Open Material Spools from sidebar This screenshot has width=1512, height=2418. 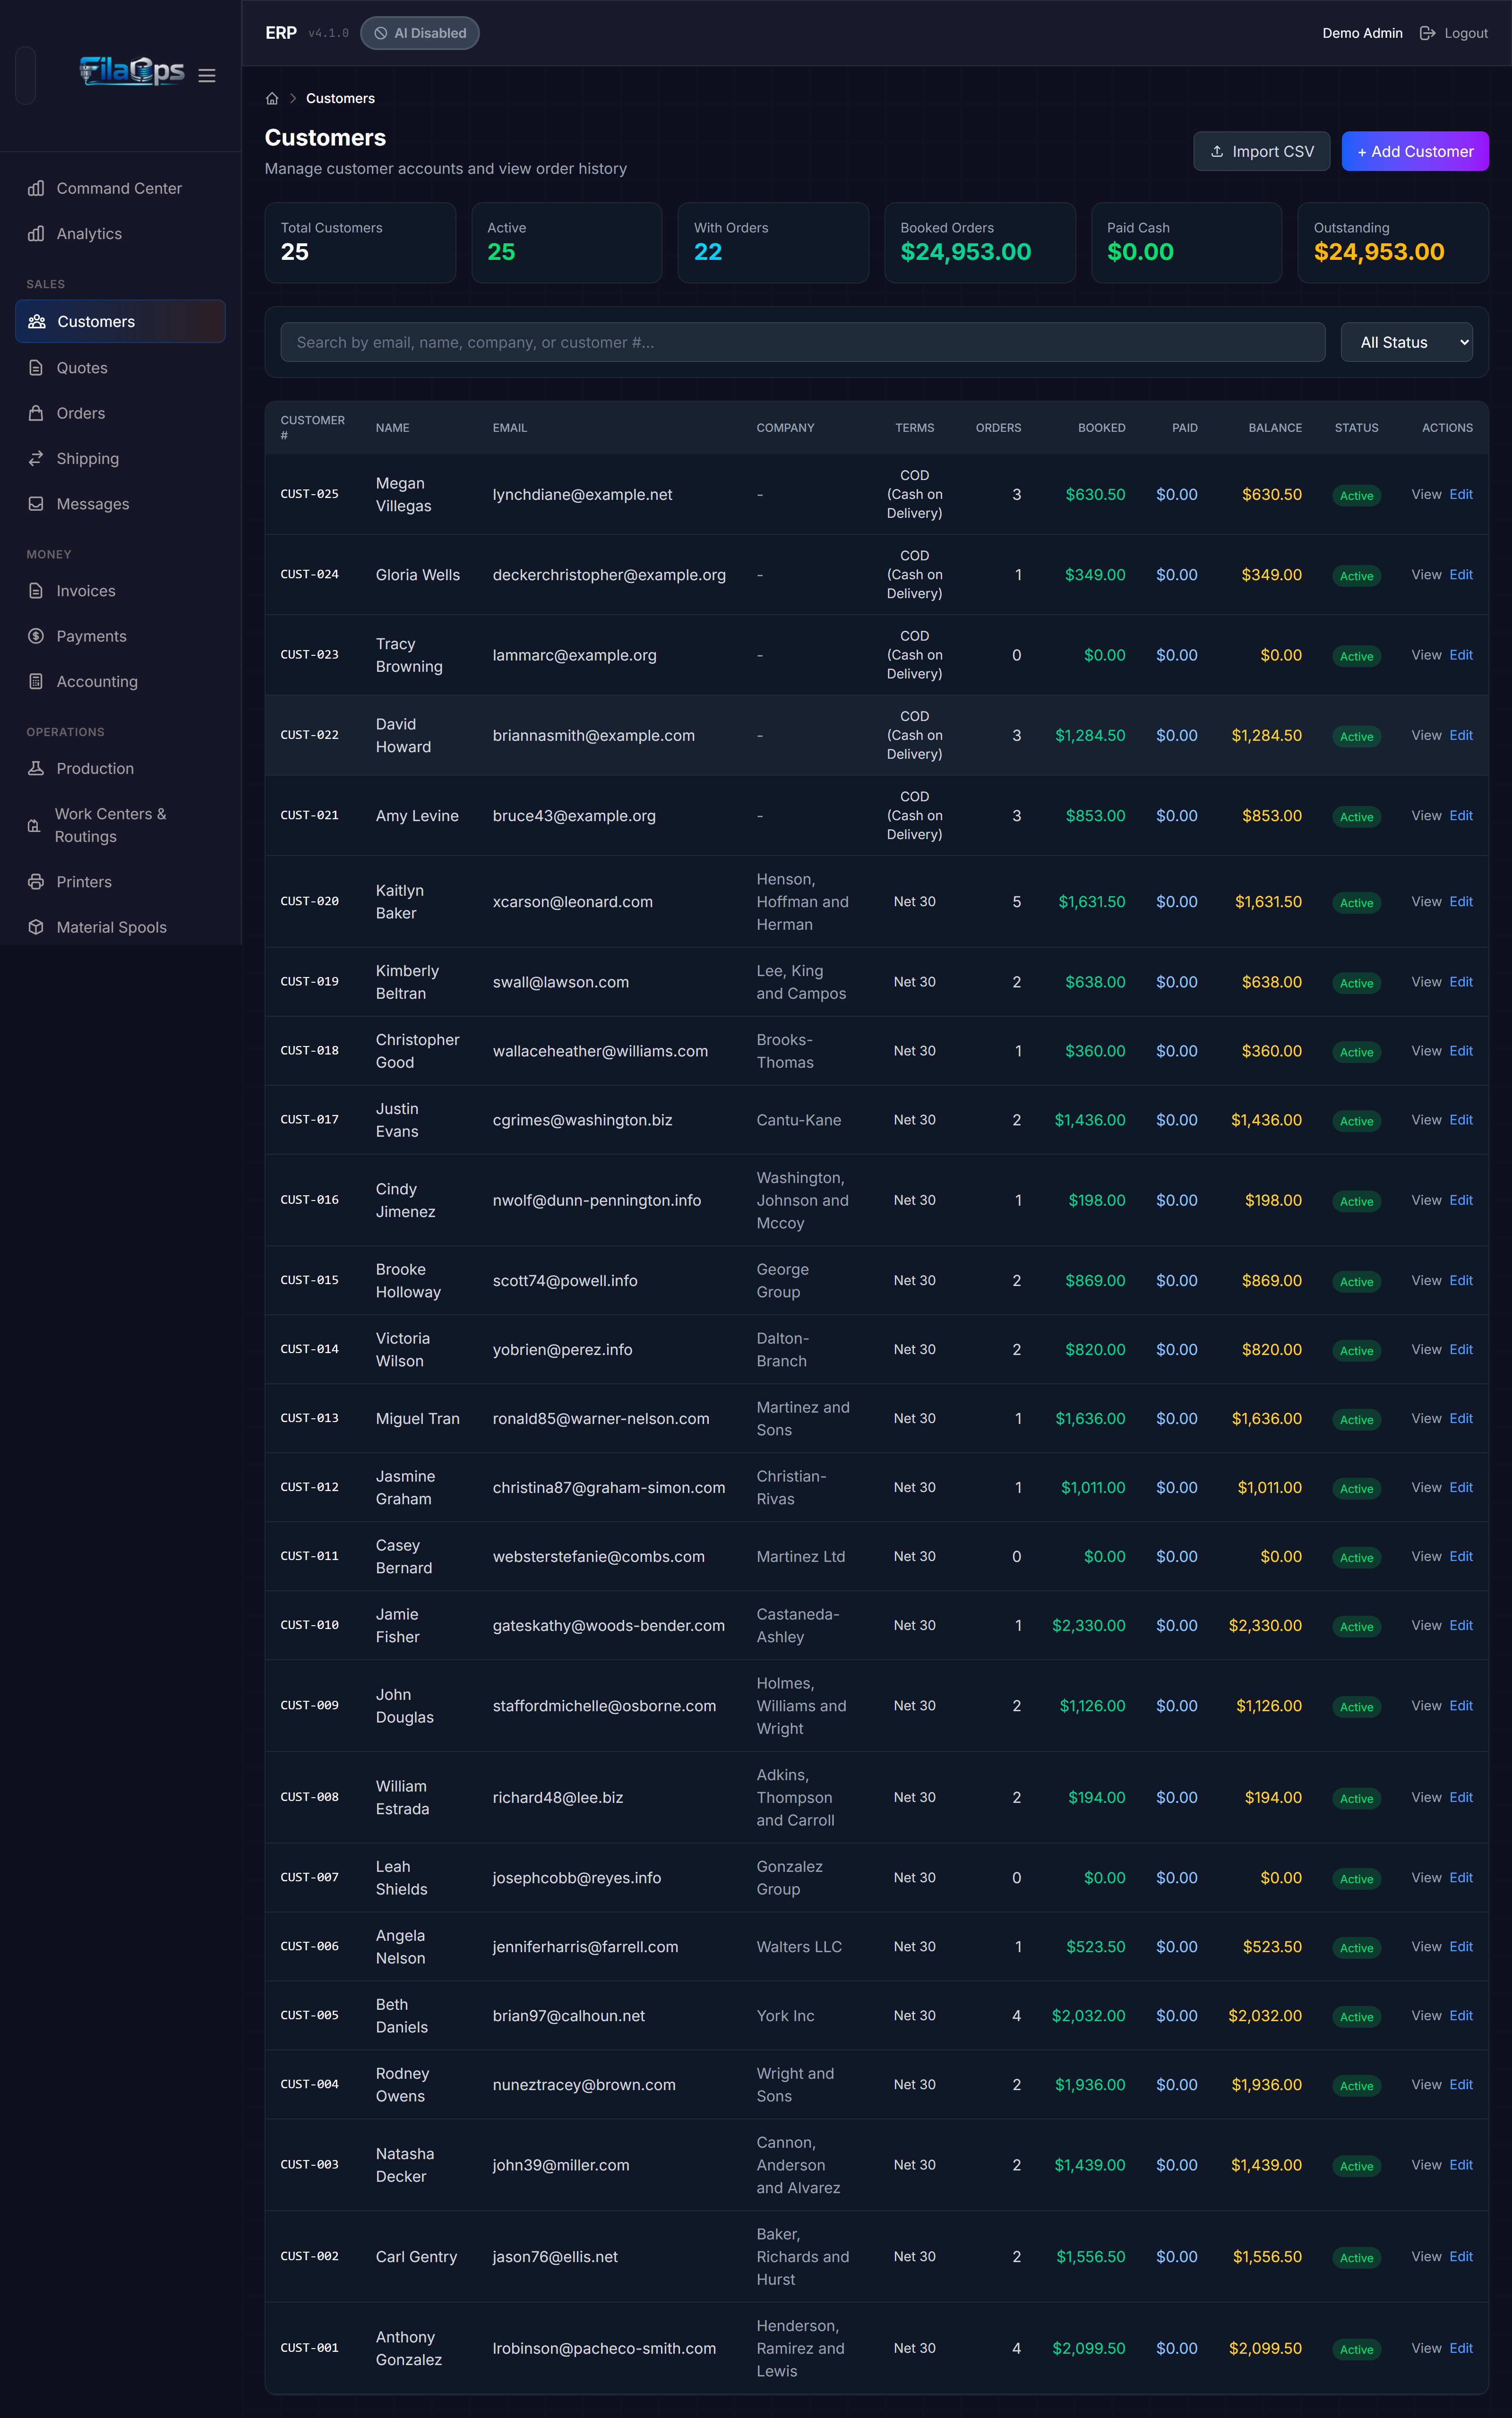(120, 926)
